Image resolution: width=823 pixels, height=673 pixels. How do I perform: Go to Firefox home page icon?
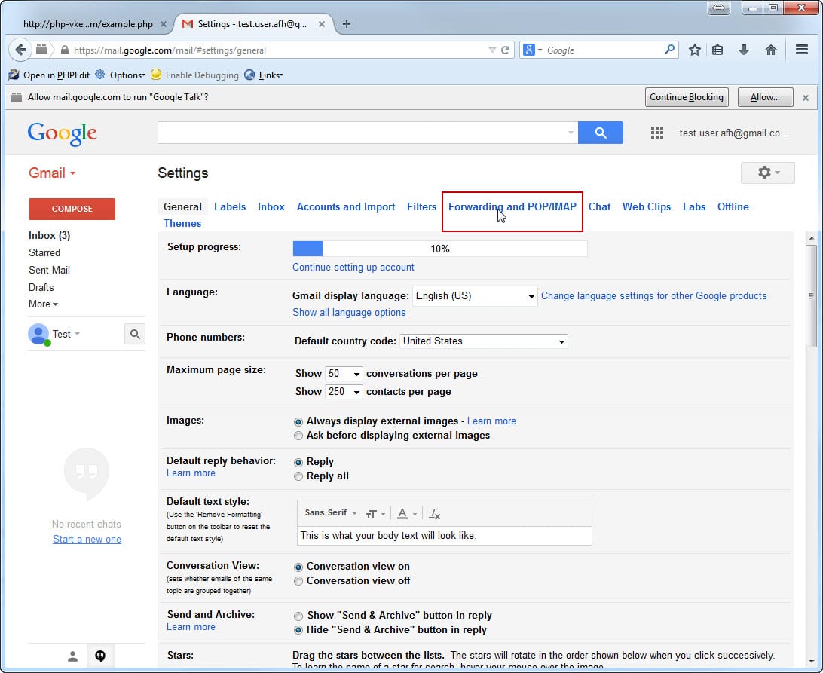coord(770,50)
